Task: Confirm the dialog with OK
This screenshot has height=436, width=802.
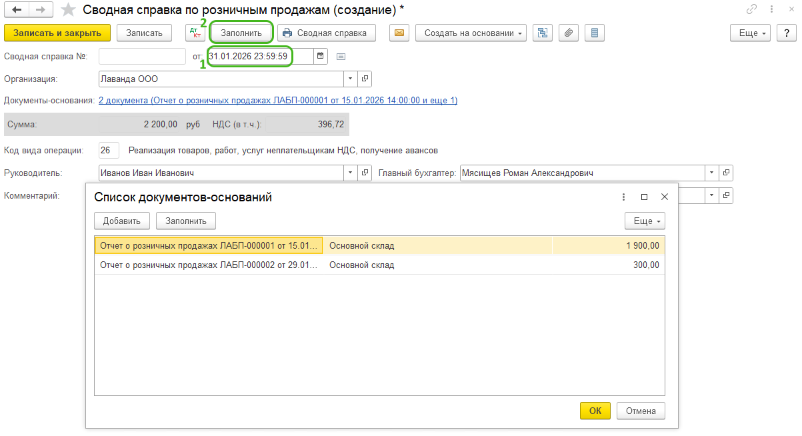Action: pyautogui.click(x=595, y=411)
